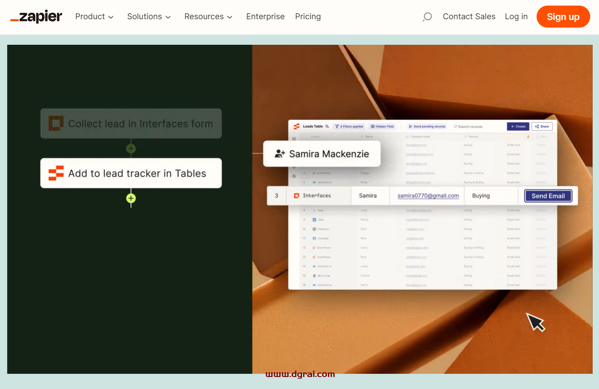The width and height of the screenshot is (599, 389).
Task: Click the Samira name cell
Action: click(x=370, y=195)
